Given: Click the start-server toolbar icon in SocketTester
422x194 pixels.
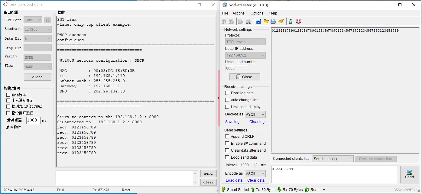Looking at the screenshot, I should [x=241, y=21].
